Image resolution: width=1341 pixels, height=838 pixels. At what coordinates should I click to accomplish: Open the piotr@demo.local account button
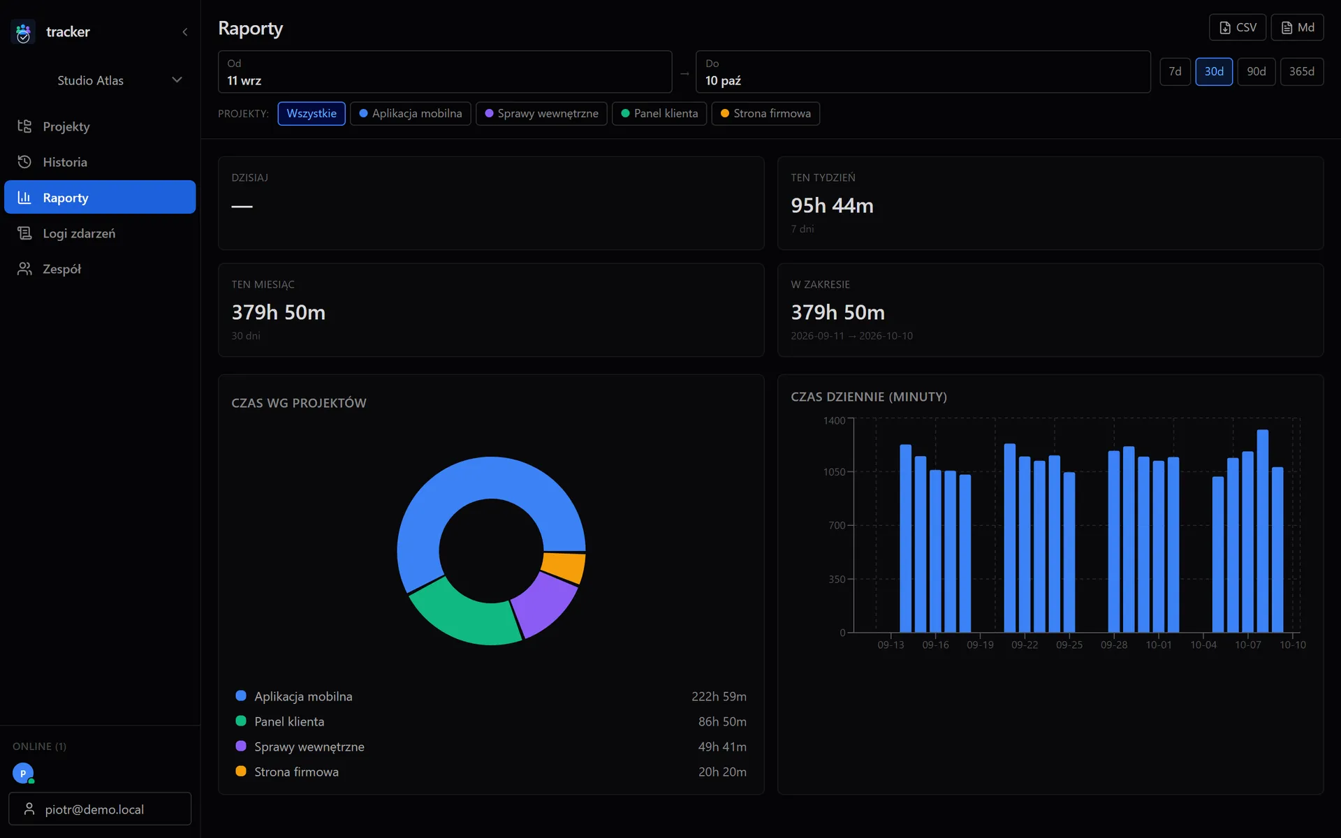100,809
